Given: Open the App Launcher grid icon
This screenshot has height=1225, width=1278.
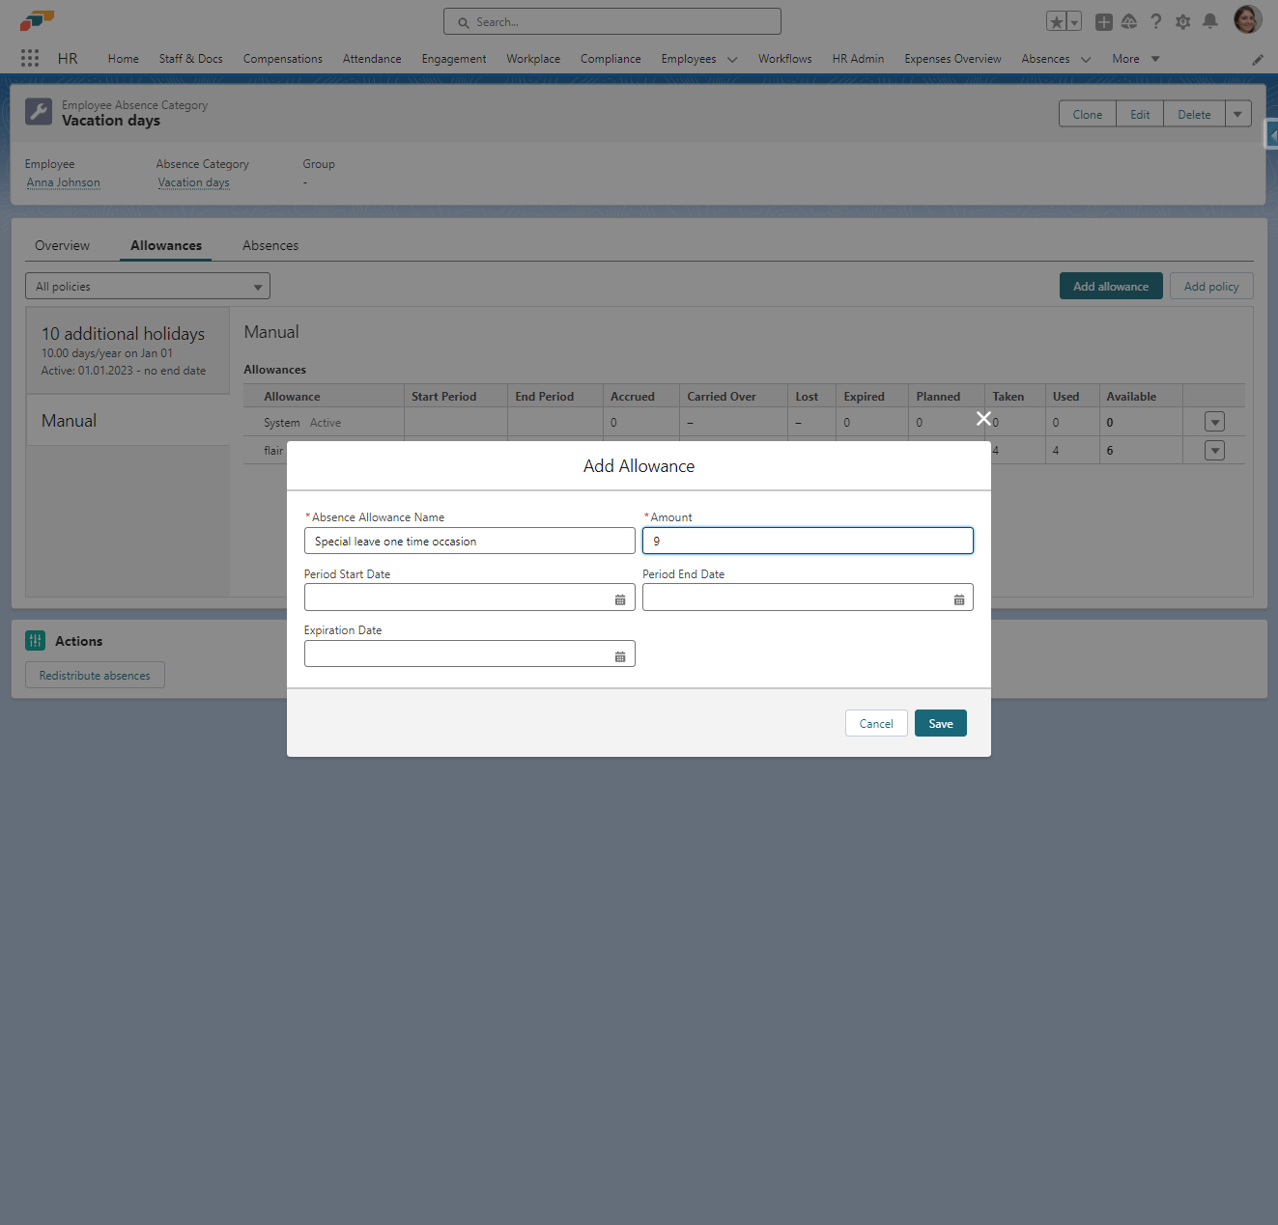Looking at the screenshot, I should click(30, 58).
